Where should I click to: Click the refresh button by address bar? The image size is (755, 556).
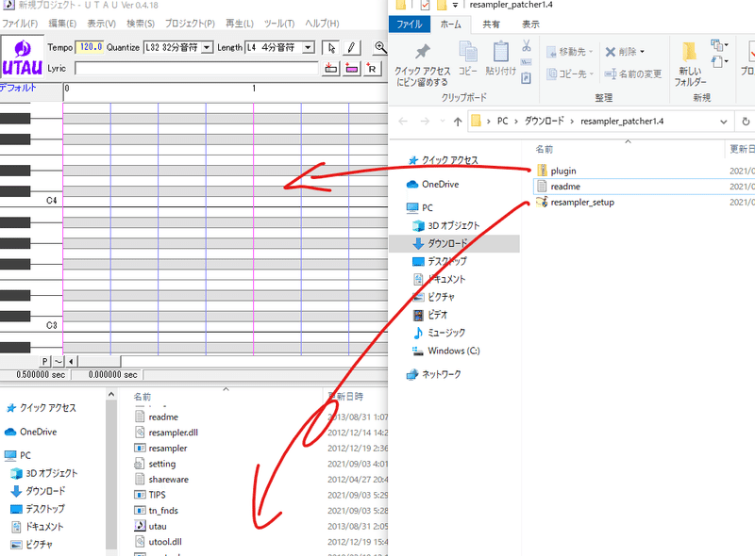[746, 122]
